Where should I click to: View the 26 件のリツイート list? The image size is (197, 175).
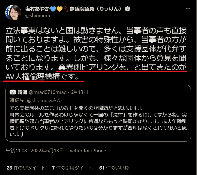pos(26,168)
